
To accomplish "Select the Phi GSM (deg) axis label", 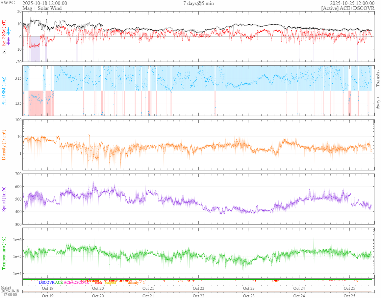I will coord(4,91).
